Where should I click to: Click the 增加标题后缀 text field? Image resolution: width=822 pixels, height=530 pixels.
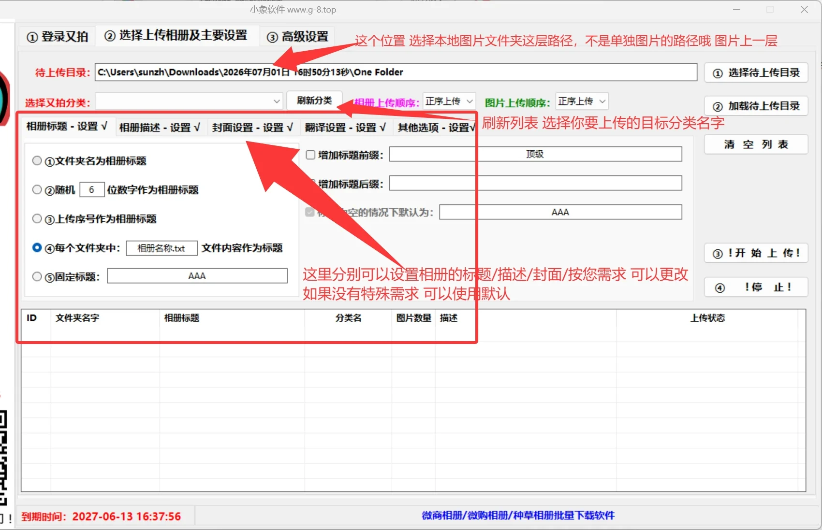(535, 183)
